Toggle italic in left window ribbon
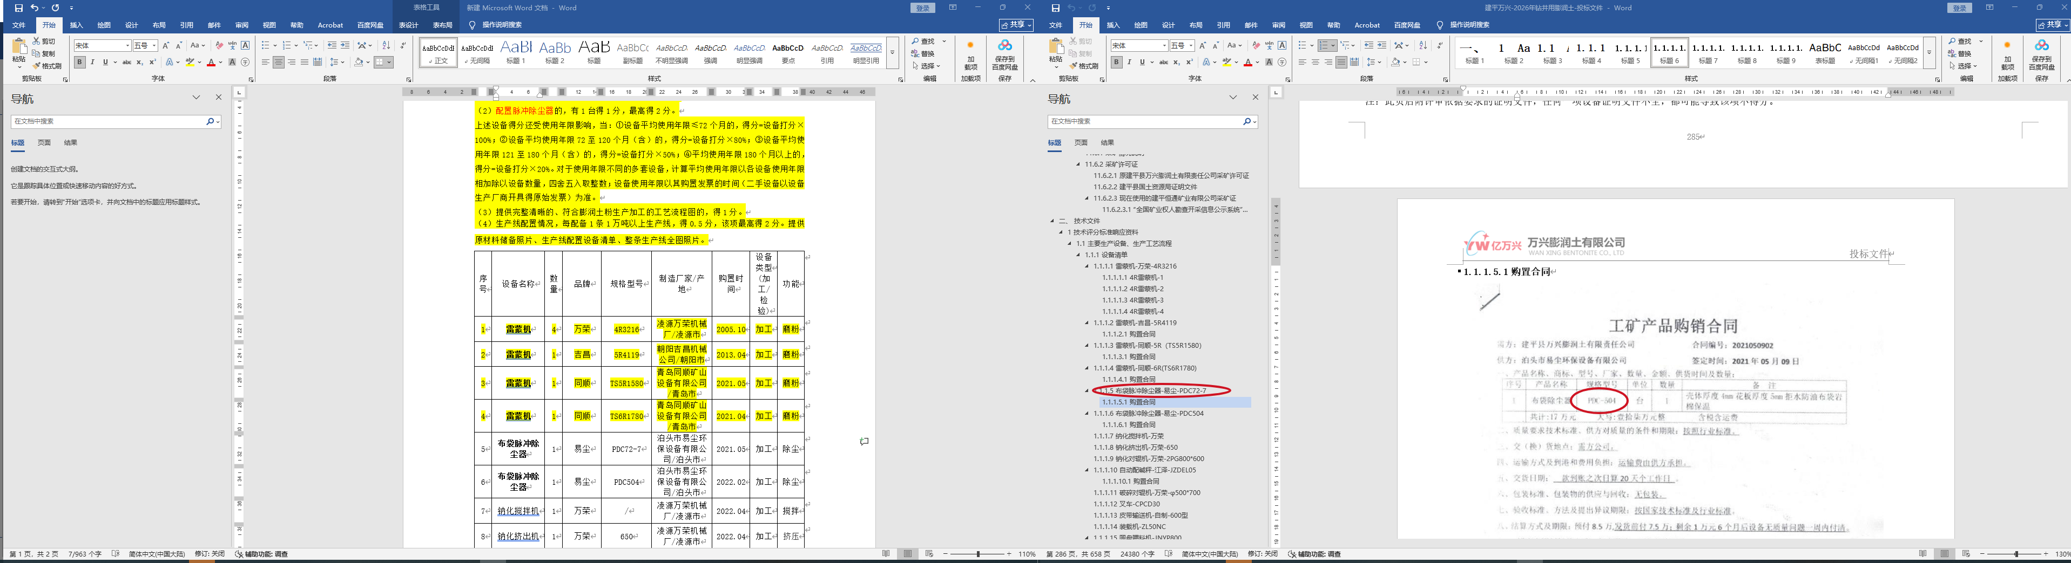The height and width of the screenshot is (563, 2071). point(92,62)
